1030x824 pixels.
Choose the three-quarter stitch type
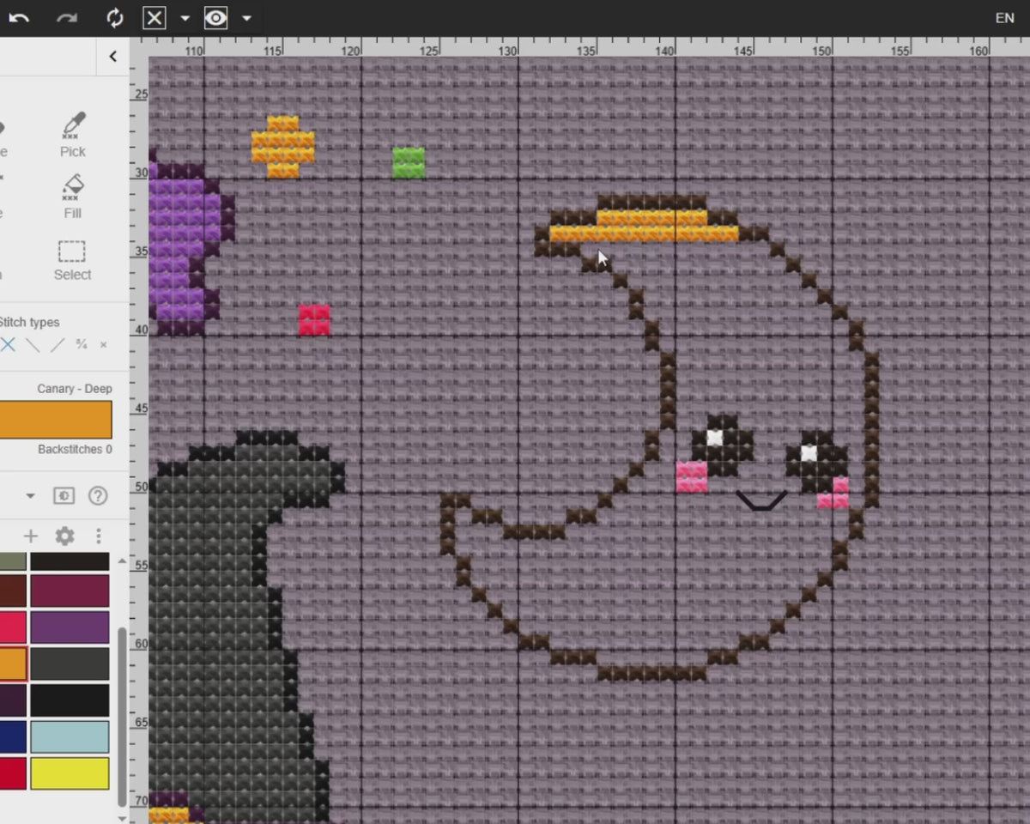point(82,345)
